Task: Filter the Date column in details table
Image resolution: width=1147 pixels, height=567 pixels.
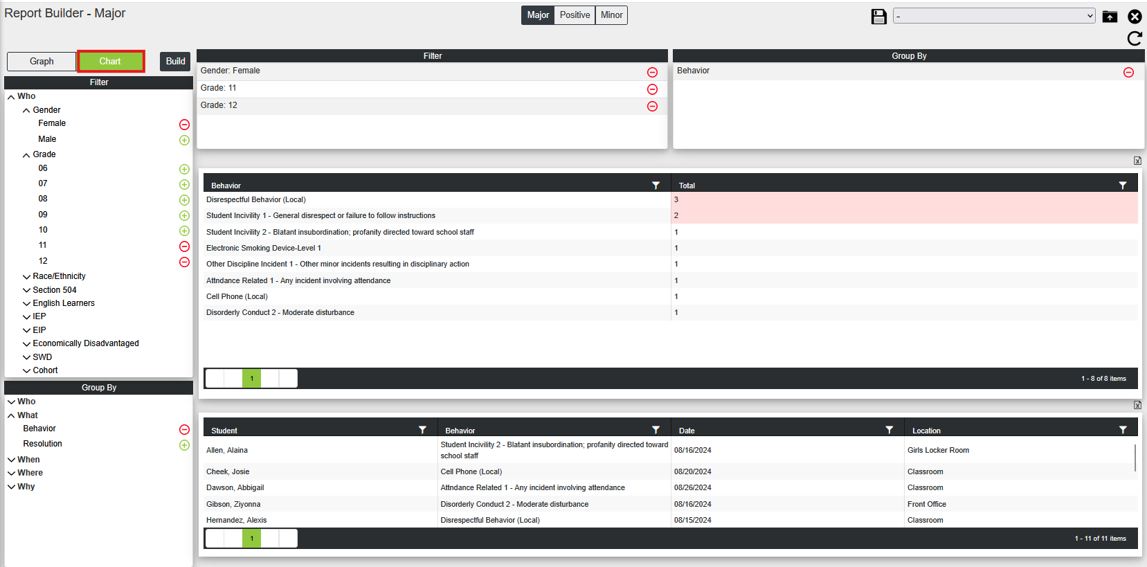Action: pyautogui.click(x=889, y=430)
